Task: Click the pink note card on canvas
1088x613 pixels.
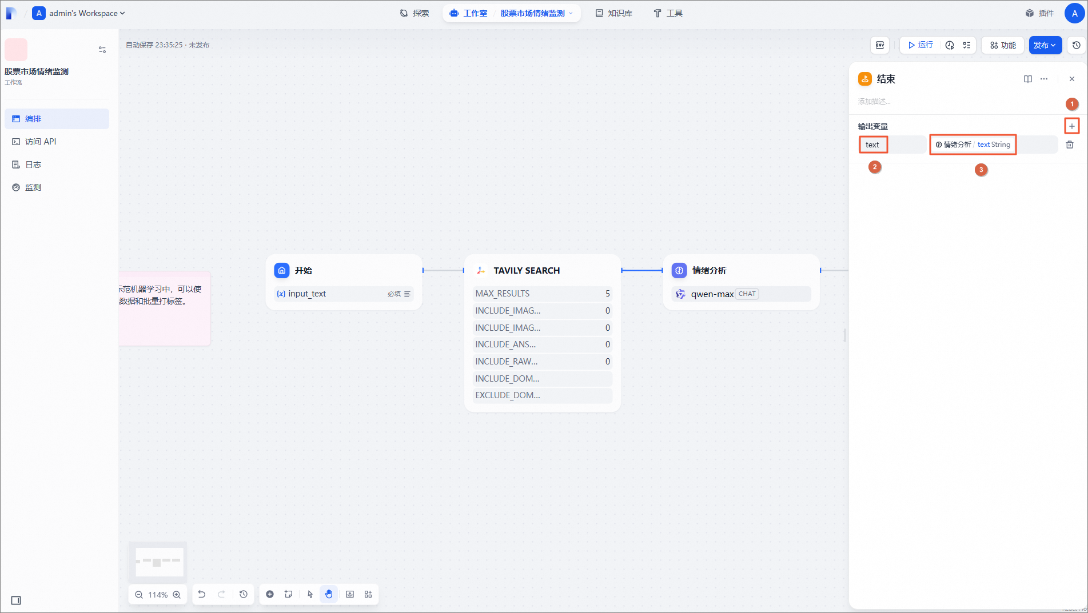Action: 165,308
